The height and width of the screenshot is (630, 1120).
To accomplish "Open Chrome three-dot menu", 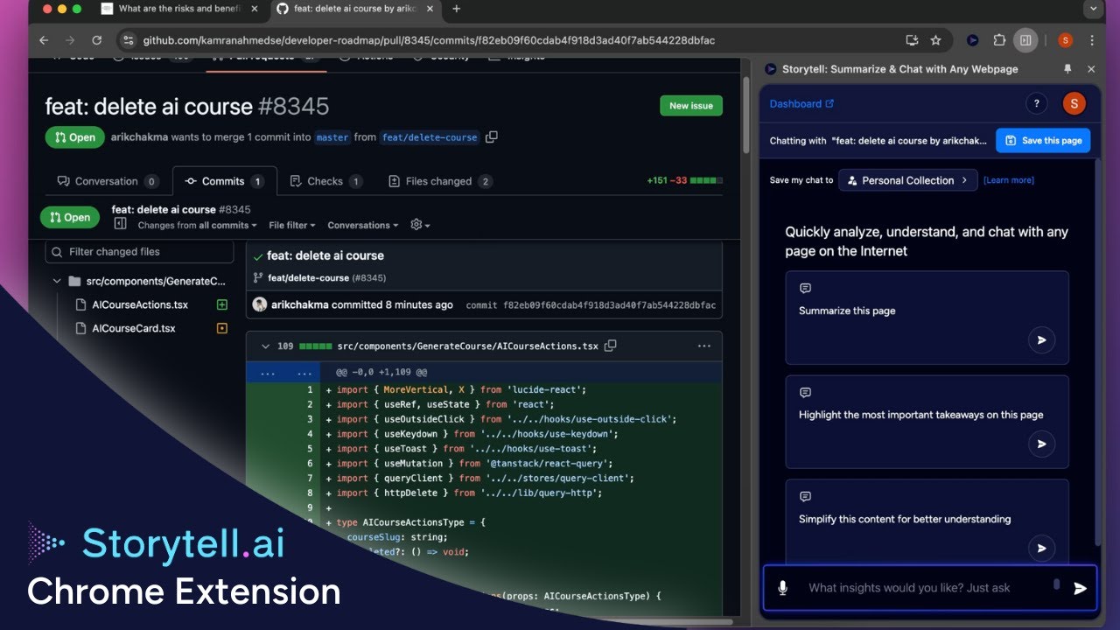I will tap(1091, 40).
